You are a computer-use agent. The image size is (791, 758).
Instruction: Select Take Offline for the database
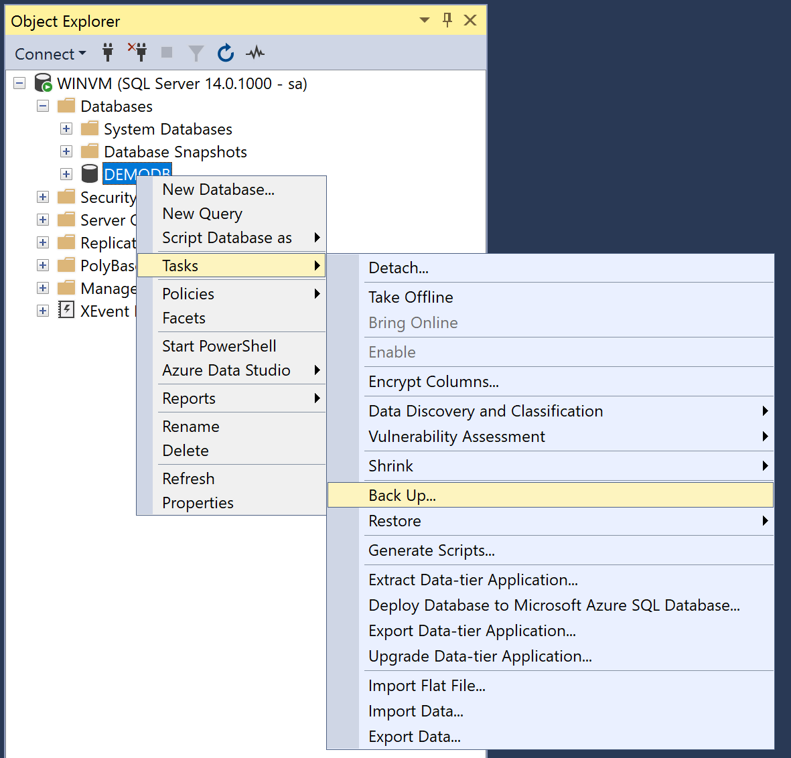[411, 297]
